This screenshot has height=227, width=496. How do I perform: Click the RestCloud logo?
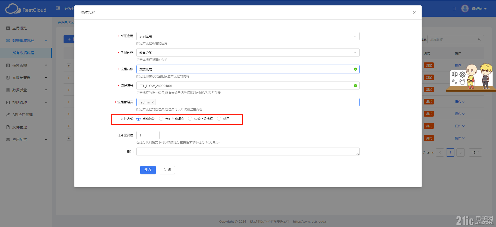click(x=26, y=9)
